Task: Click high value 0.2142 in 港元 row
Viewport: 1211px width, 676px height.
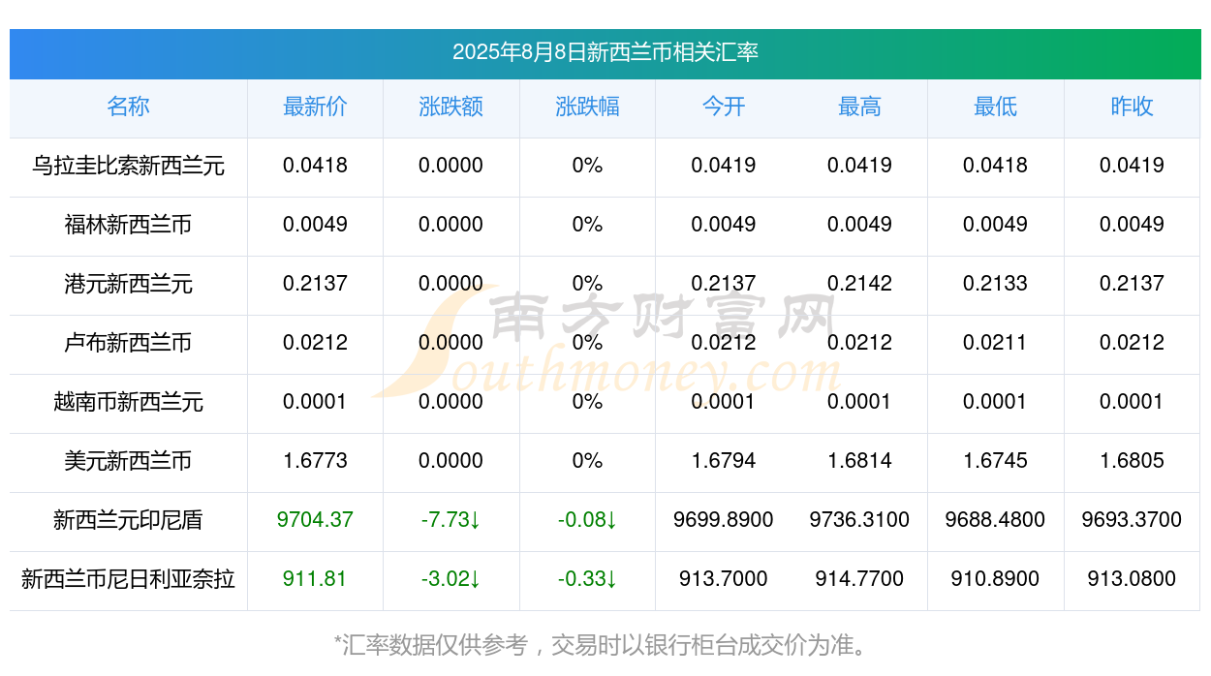Action: [x=859, y=284]
